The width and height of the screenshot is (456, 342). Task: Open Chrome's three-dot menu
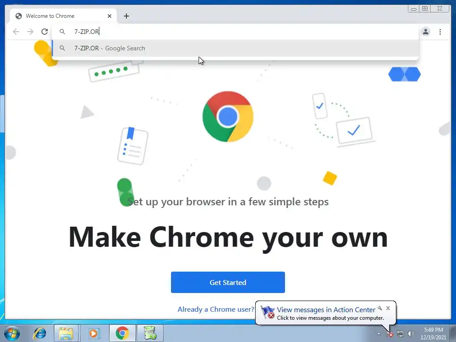(440, 32)
